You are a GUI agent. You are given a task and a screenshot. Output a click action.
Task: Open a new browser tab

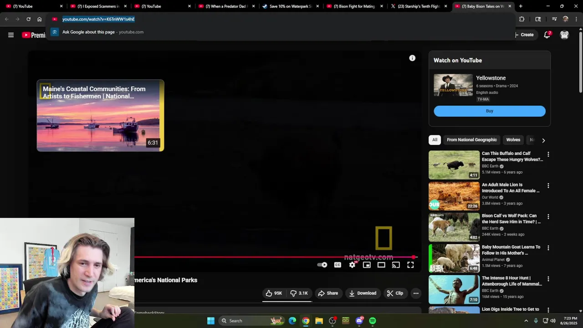(x=521, y=6)
